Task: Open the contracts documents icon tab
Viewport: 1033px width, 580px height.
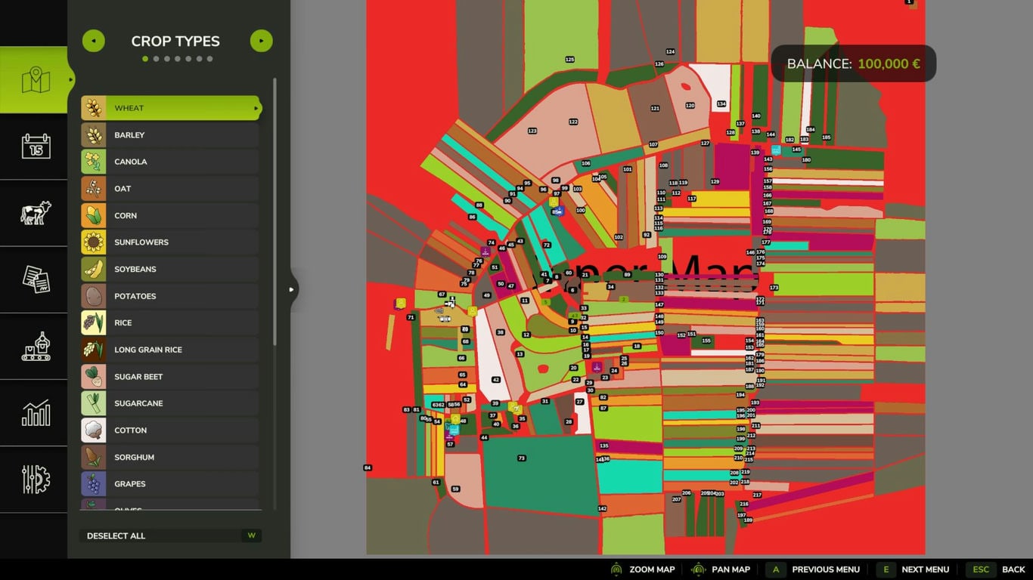Action: point(35,279)
